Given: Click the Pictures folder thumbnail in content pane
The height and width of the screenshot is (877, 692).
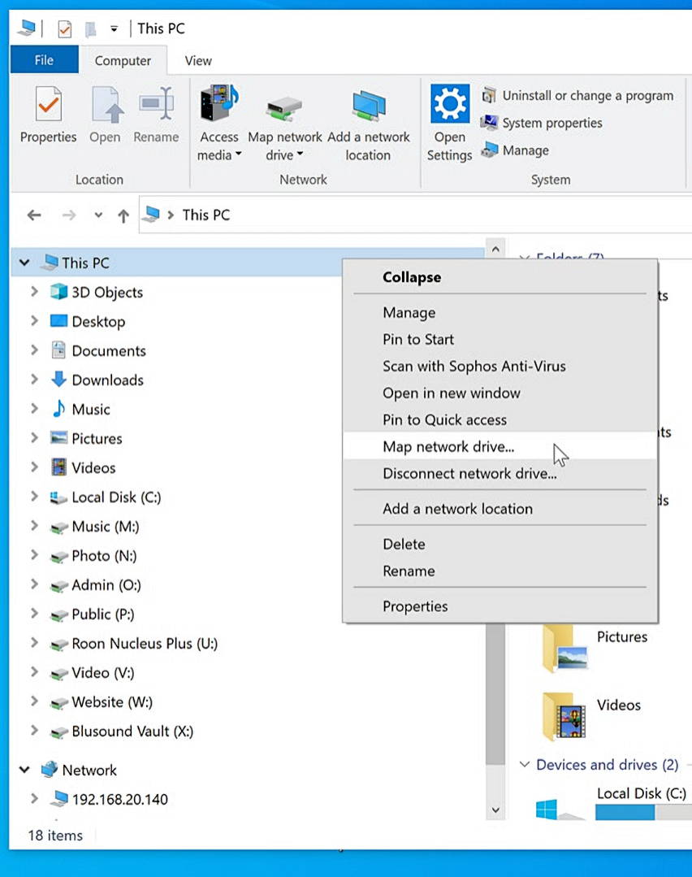Looking at the screenshot, I should click(564, 647).
